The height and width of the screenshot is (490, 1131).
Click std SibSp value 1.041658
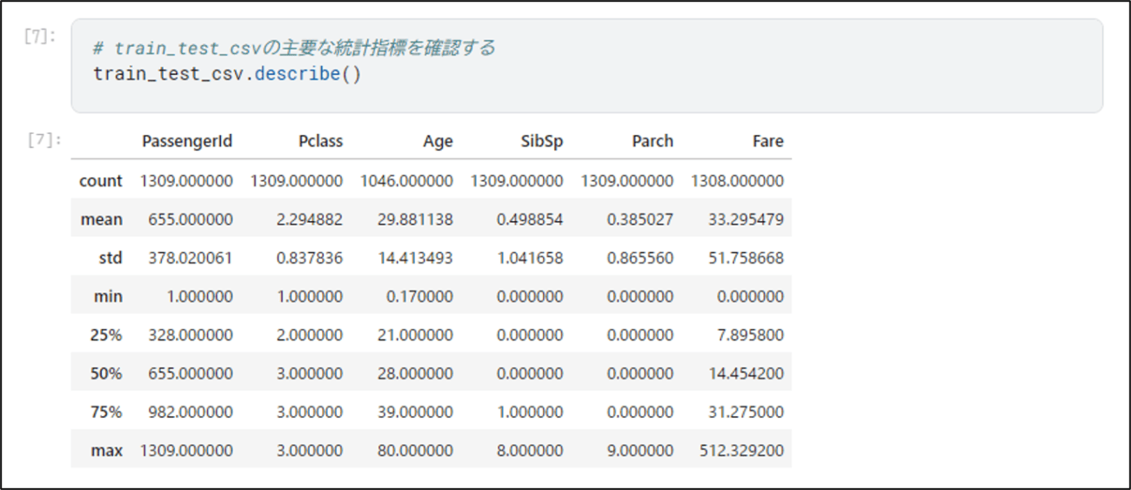(x=530, y=258)
